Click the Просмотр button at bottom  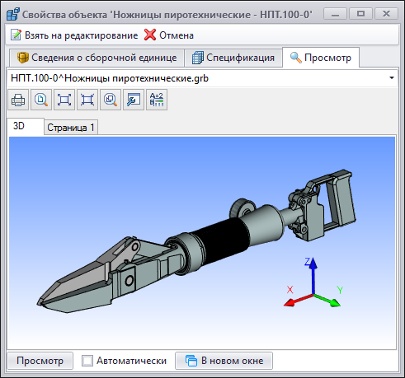[x=40, y=361]
